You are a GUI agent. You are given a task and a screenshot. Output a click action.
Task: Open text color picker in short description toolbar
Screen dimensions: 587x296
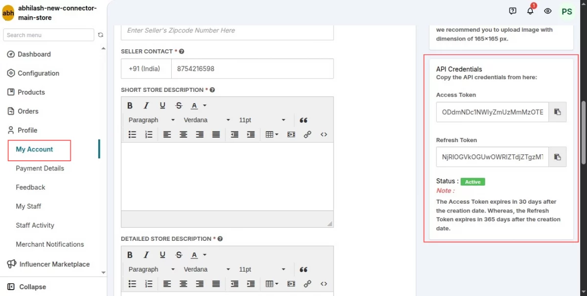tap(198, 106)
